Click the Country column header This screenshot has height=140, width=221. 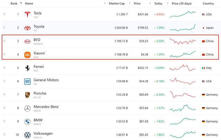208,3
